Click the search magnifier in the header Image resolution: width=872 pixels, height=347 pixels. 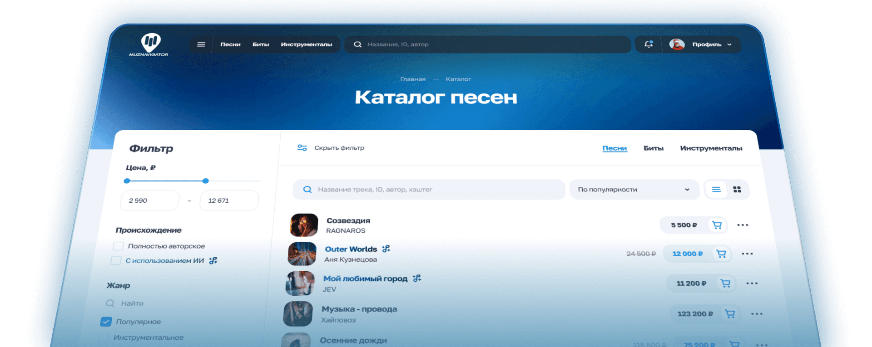click(358, 44)
